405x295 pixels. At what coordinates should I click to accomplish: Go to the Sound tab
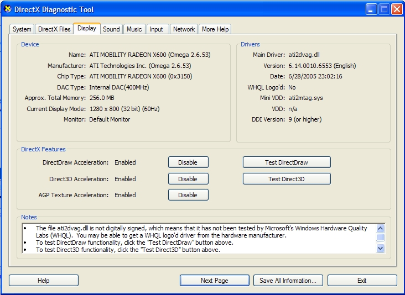pos(111,29)
